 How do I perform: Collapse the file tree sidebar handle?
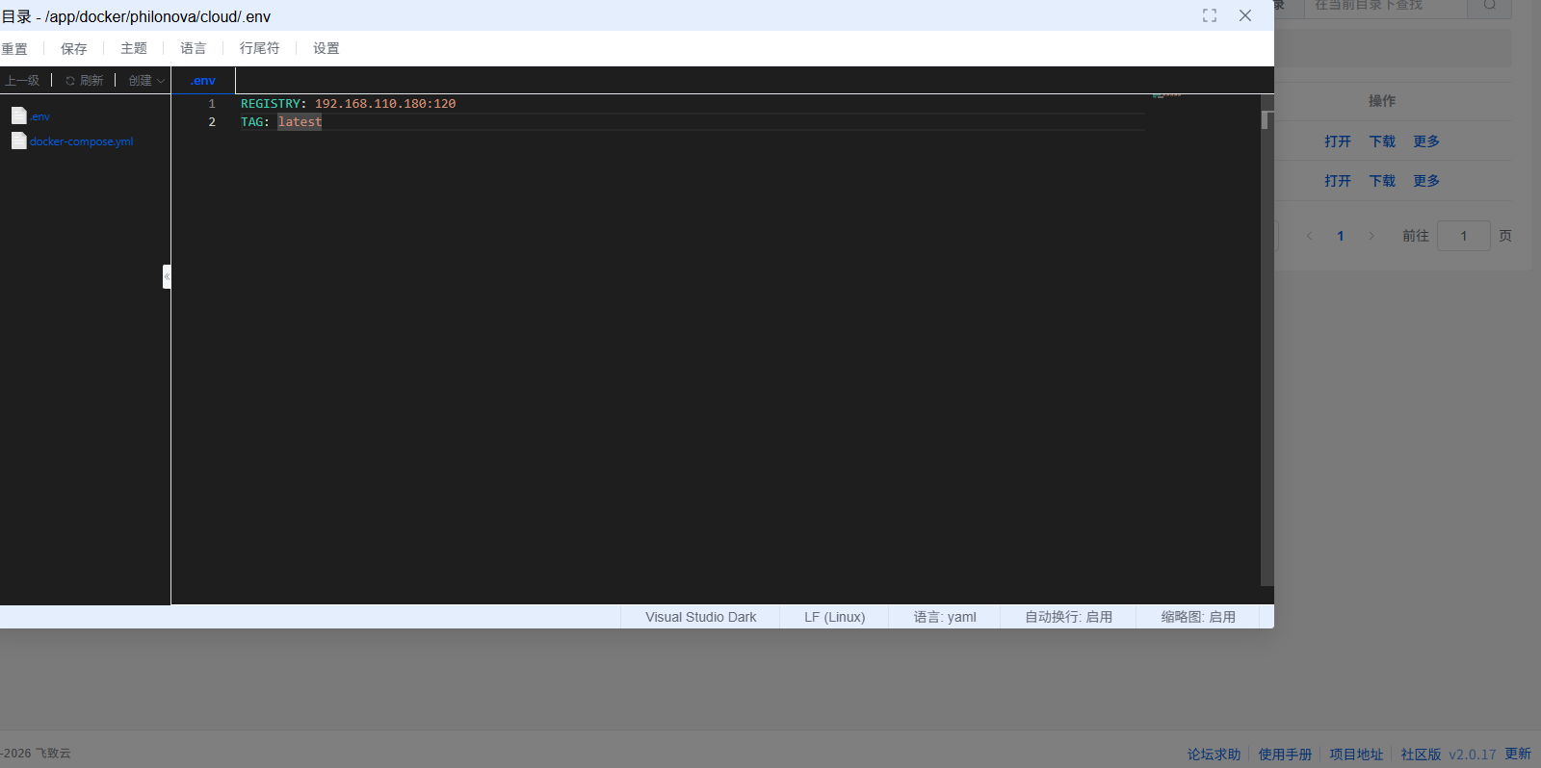(x=167, y=277)
